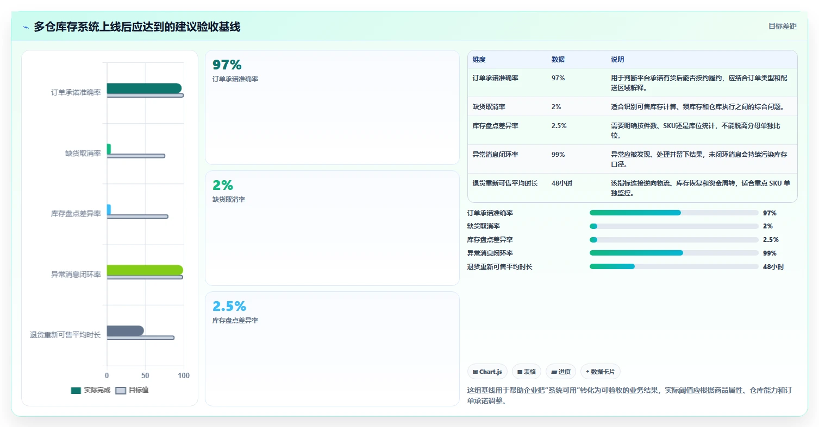Click the 退货重新可售平均时长 progress bar in the progress list
Screen dimensions: 819x427
click(x=674, y=266)
